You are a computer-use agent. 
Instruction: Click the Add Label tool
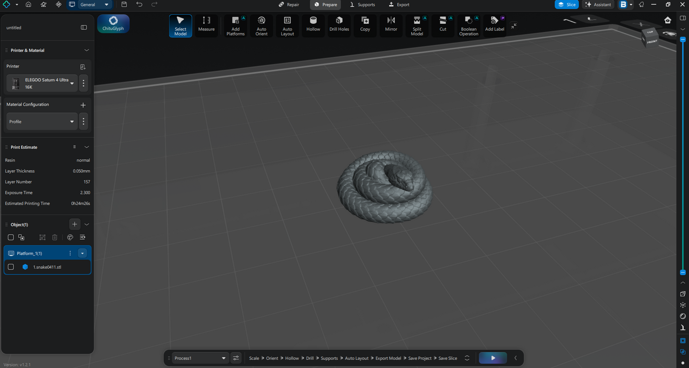[x=494, y=26]
